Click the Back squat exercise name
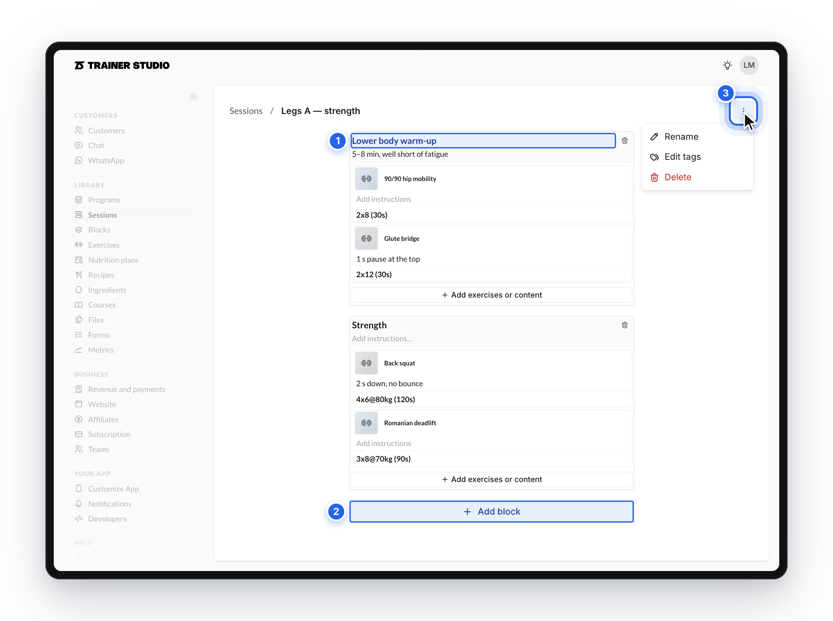The width and height of the screenshot is (833, 621). pos(399,363)
